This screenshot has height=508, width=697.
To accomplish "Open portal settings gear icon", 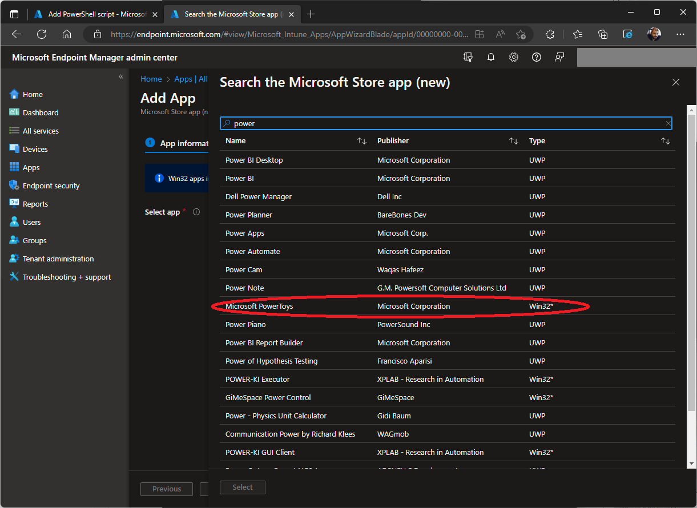I will click(x=514, y=57).
